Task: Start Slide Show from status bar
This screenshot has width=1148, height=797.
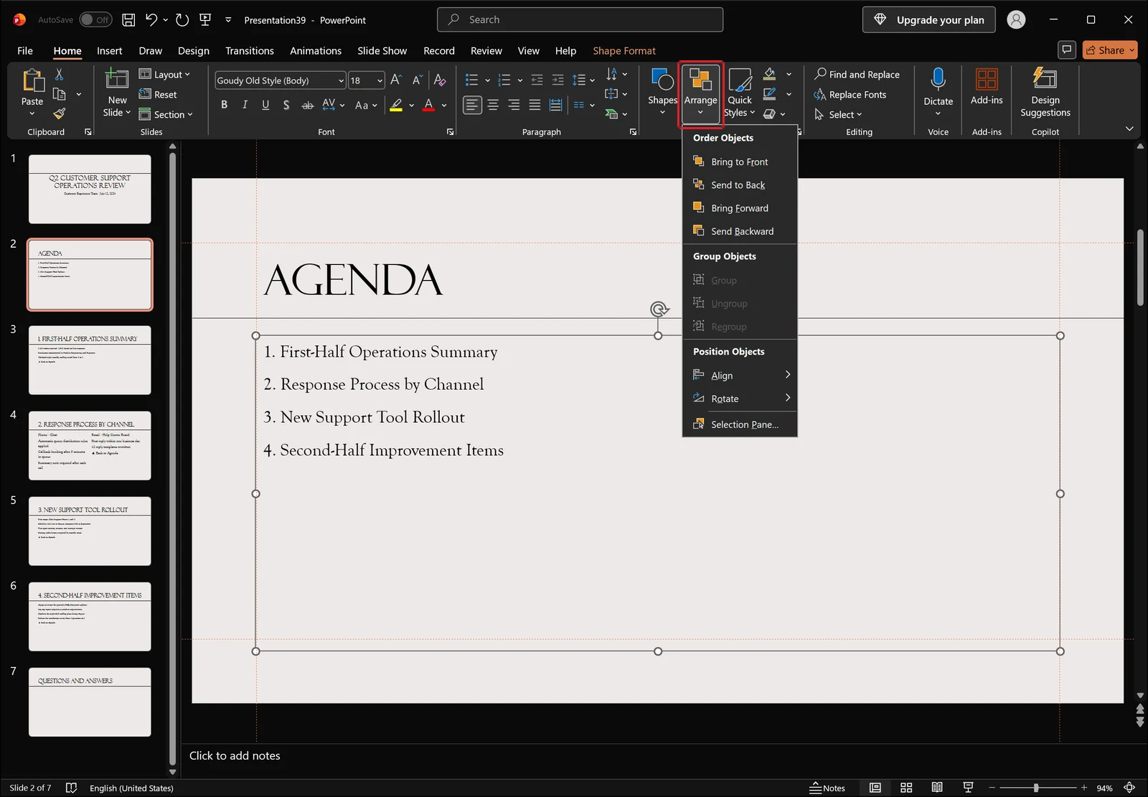Action: pyautogui.click(x=968, y=788)
